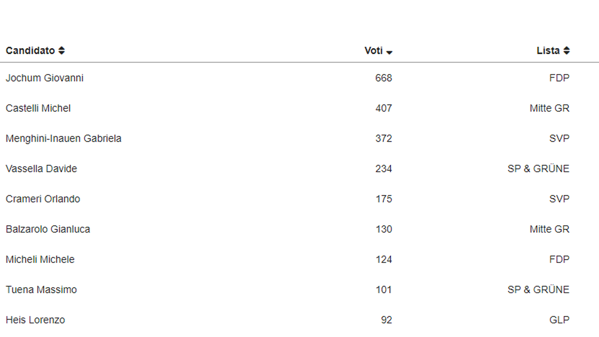Click vote count 668
This screenshot has width=599, height=337.
pos(384,78)
